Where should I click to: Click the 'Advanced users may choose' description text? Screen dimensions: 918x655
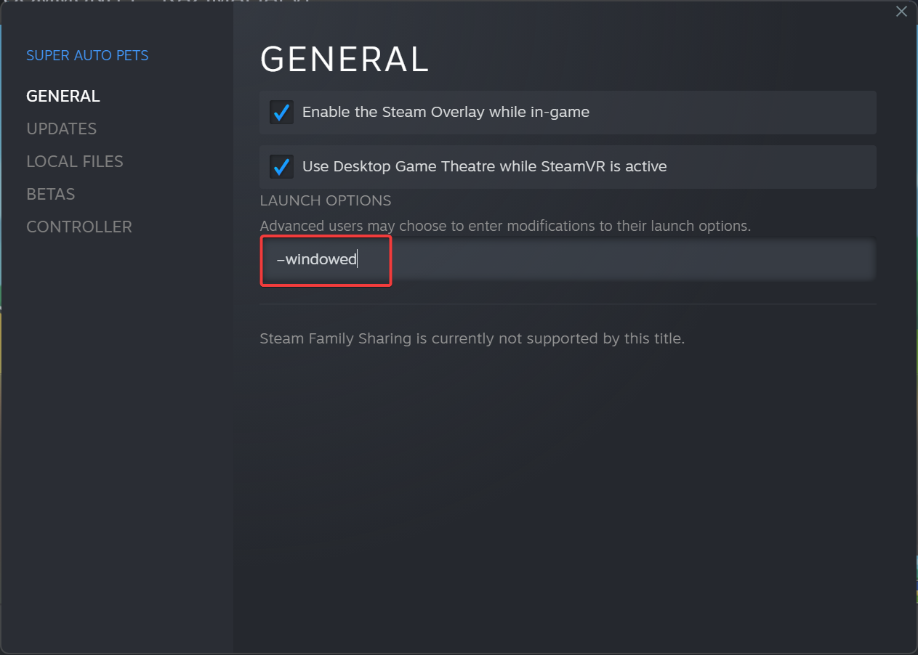point(505,226)
